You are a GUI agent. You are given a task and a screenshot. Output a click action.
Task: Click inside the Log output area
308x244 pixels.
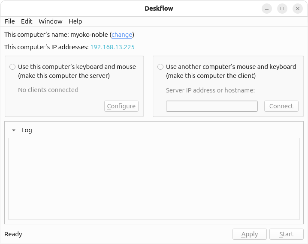click(154, 179)
